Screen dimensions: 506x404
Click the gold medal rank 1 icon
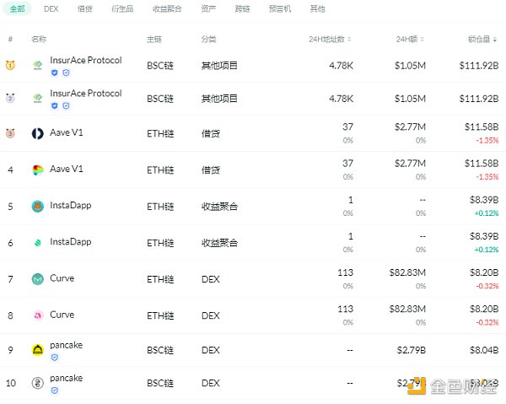point(10,65)
